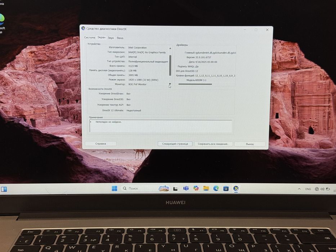Click the Intel Corporation manufacturer value

pos(137,48)
